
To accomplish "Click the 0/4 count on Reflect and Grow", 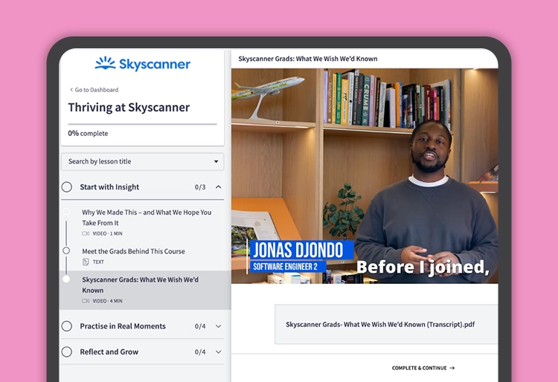I will 200,352.
